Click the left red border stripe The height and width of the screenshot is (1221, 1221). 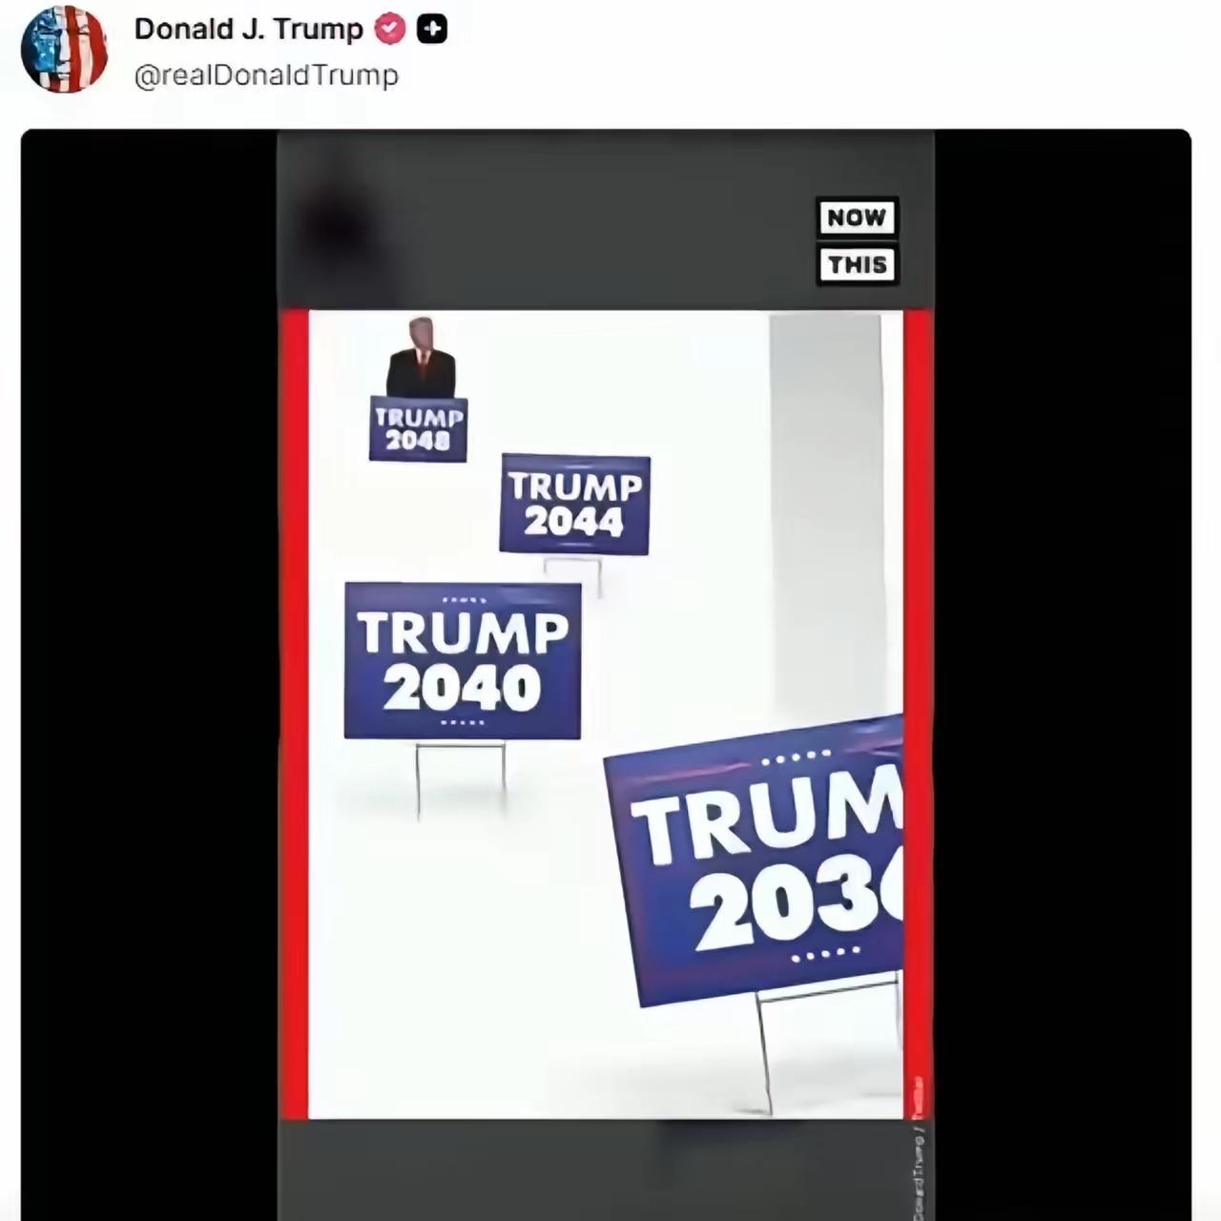(294, 714)
